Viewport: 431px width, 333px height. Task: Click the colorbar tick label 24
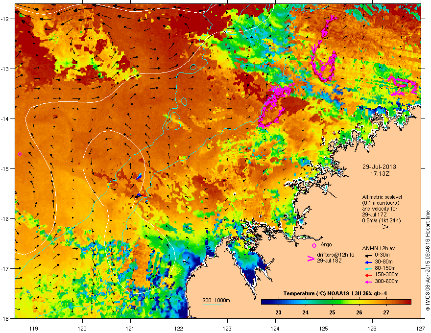(306, 312)
